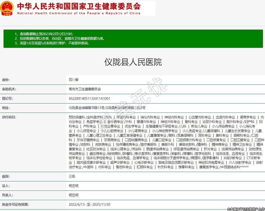Click the green query notice banner
265x211 pixels.
133,38
